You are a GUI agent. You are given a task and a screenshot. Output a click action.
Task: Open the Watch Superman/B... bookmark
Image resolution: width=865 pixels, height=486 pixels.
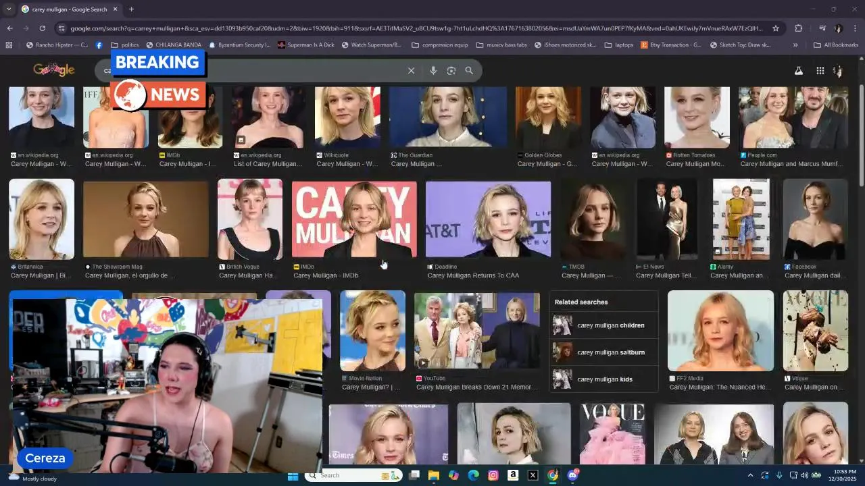(x=372, y=45)
